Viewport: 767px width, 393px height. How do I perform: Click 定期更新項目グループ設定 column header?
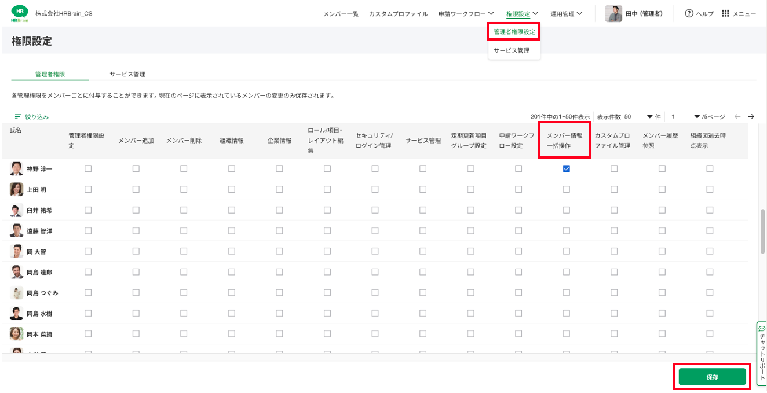point(469,140)
